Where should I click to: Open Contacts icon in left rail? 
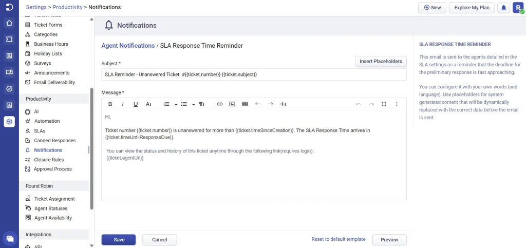pos(9,56)
